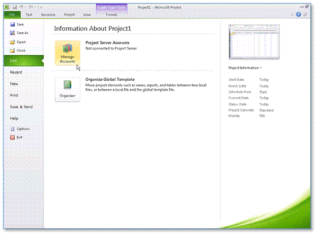Click the Manage Accounts icon button

click(x=67, y=53)
